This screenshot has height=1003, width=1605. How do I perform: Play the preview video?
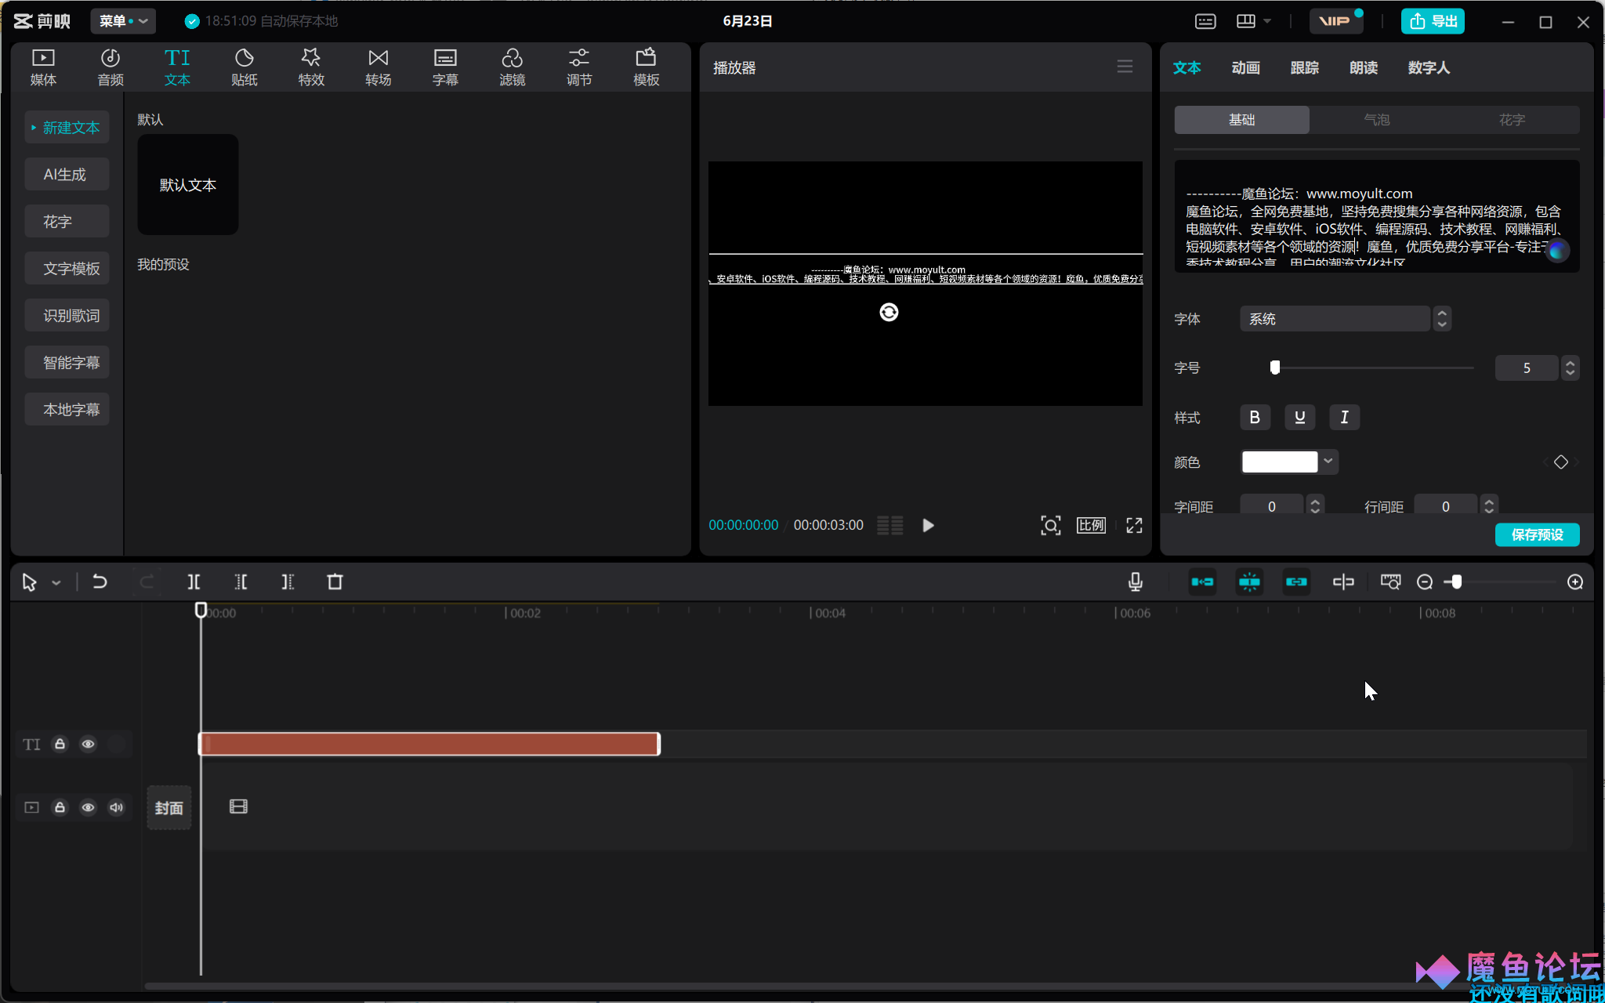pos(928,526)
